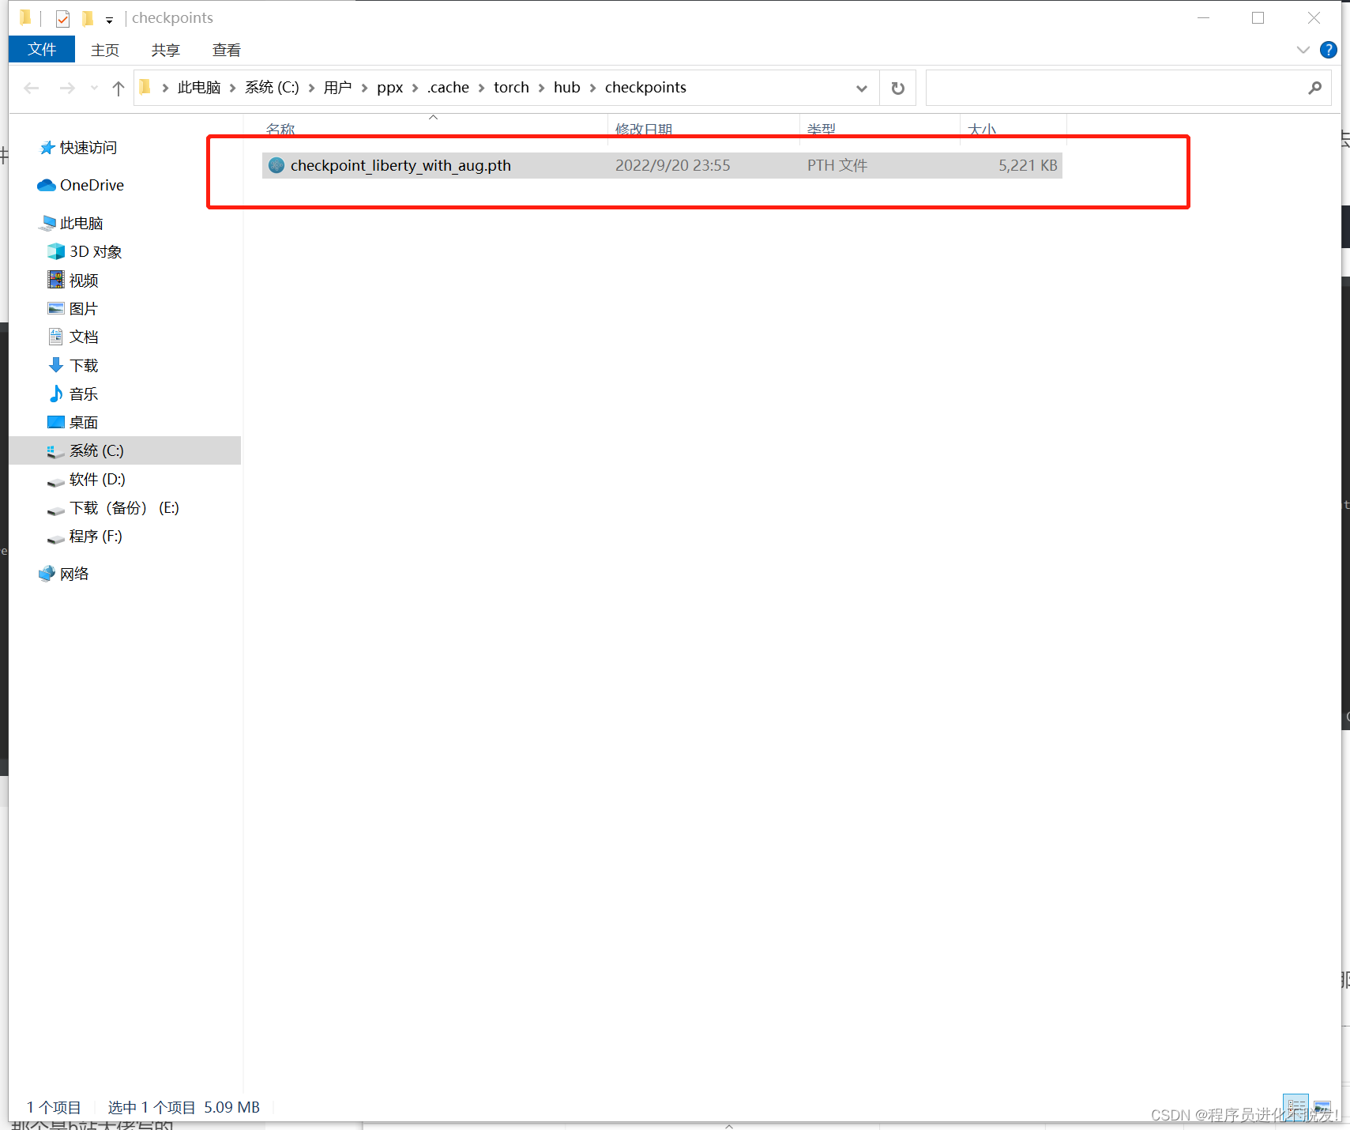Click ppx in the address breadcrumb
1350x1130 pixels.
[390, 88]
